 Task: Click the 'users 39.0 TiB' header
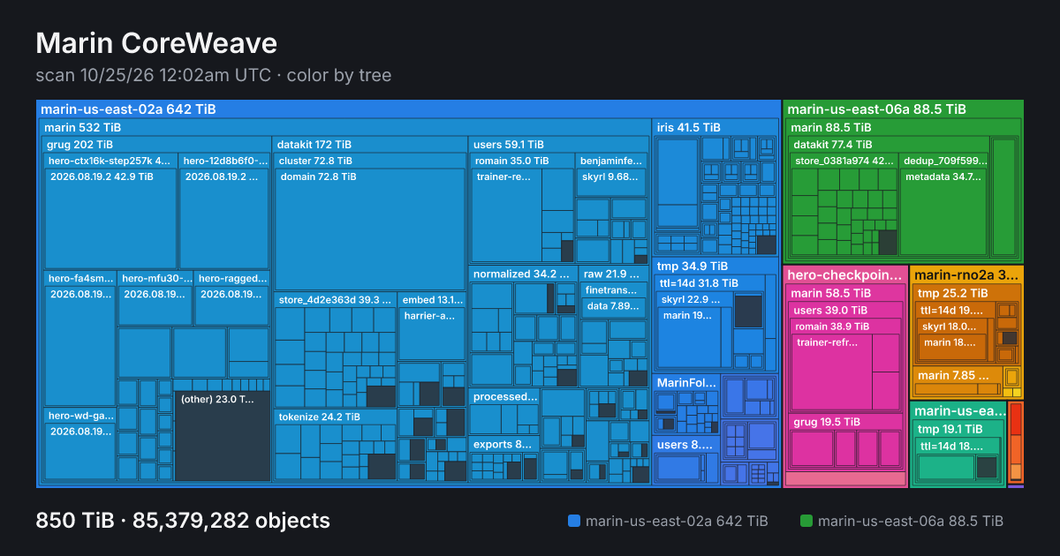click(845, 310)
